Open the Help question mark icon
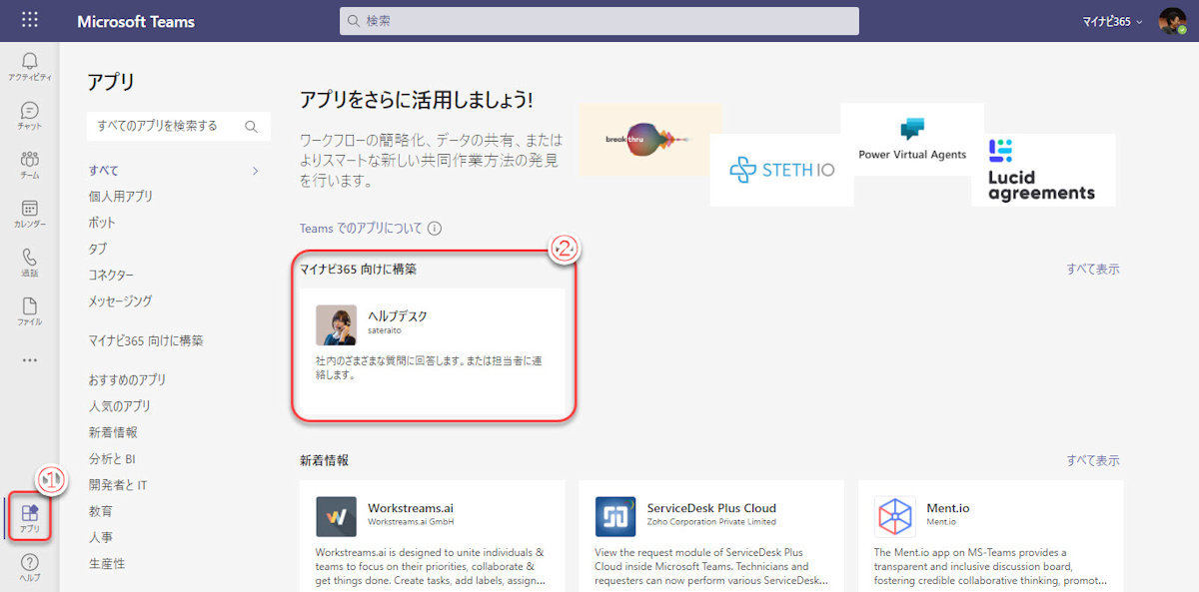 coord(30,562)
